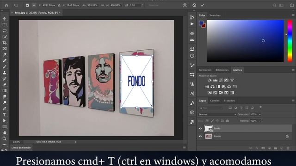The width and height of the screenshot is (296, 166).
Task: Select the Eyedropper tool
Action: tap(5, 55)
